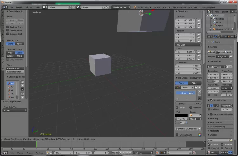This screenshot has height=156, width=238.
Task: Click the black Tint color swatch
Action: tap(182, 115)
